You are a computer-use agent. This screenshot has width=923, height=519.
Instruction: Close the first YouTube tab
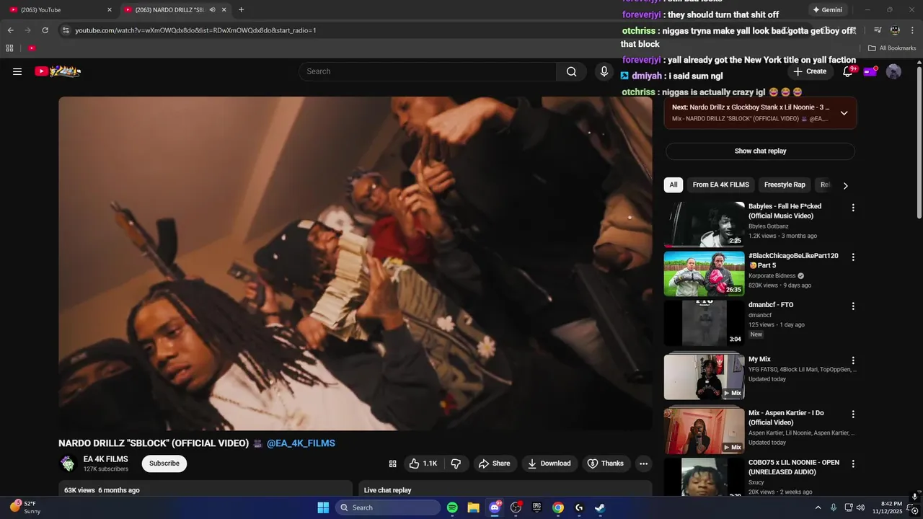pyautogui.click(x=110, y=9)
